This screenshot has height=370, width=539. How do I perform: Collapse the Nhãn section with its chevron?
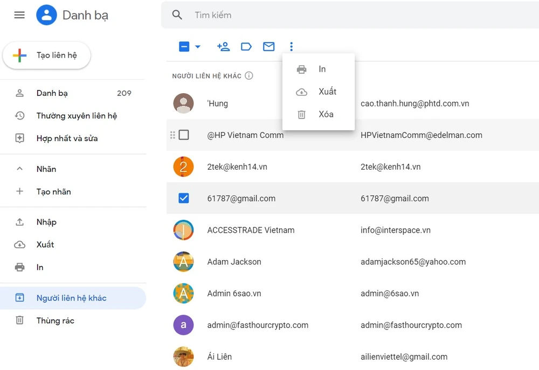pyautogui.click(x=19, y=169)
